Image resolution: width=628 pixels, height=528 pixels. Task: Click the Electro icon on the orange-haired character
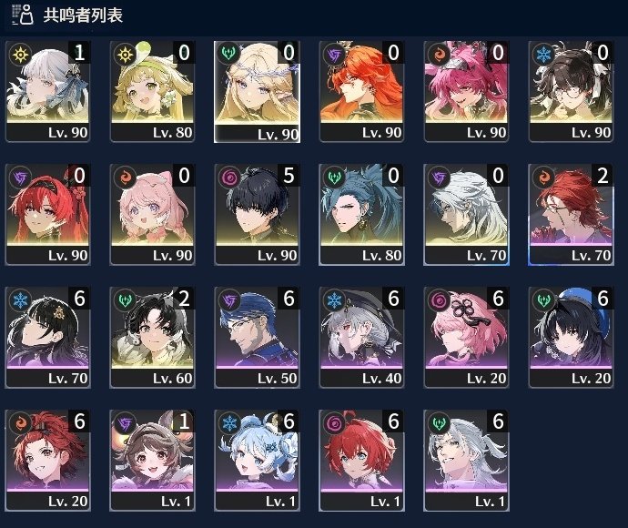pos(334,54)
